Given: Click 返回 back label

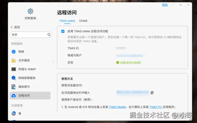Looking at the screenshot, I should 17,27.
